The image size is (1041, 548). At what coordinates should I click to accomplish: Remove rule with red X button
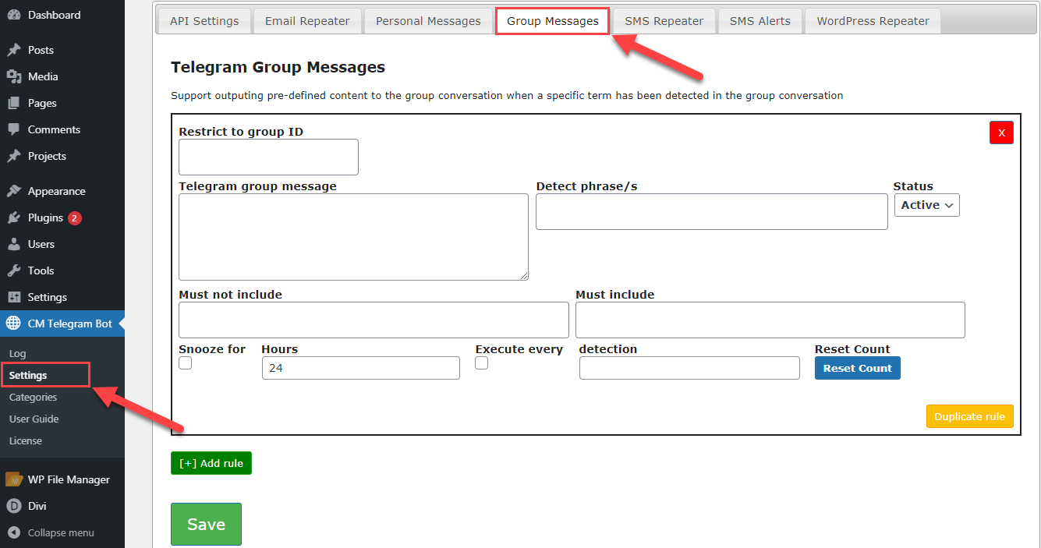click(x=1001, y=133)
